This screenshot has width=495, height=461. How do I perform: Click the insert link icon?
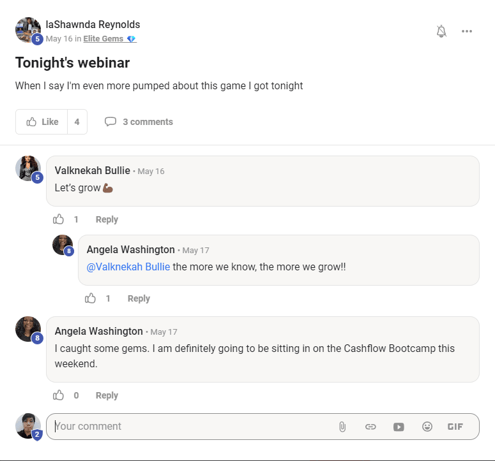coord(370,427)
